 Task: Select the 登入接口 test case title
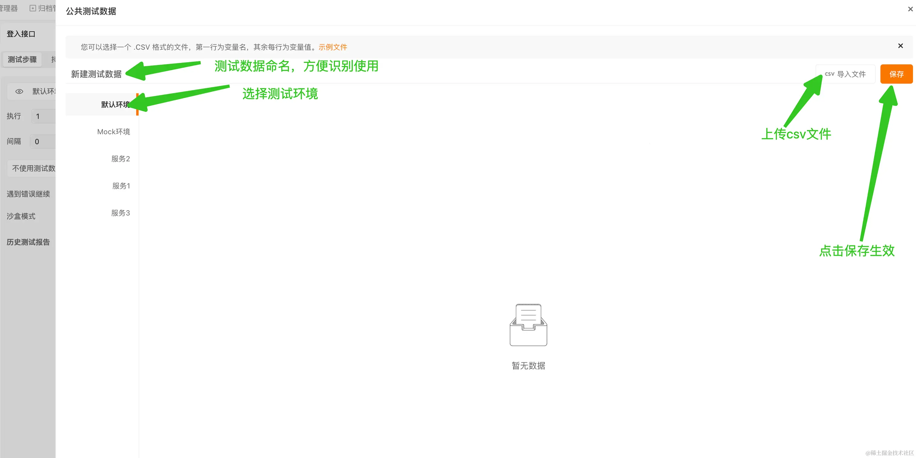coord(21,34)
